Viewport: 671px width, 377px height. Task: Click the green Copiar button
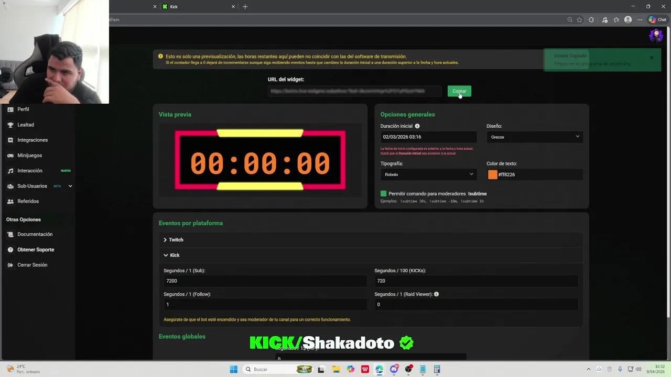click(x=459, y=91)
